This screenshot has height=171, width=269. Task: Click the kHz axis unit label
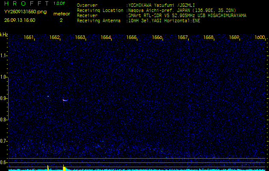pos(4,35)
